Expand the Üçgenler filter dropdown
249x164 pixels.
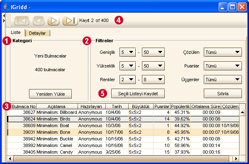223,80
